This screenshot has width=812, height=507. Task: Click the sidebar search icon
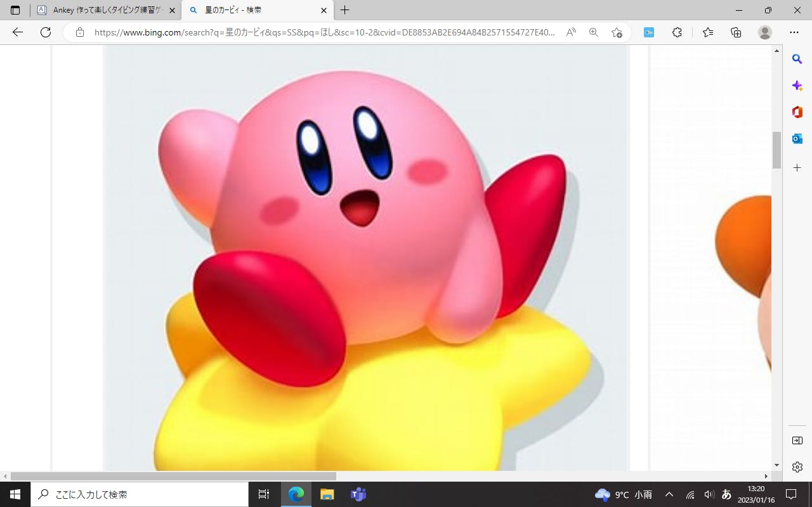[797, 59]
